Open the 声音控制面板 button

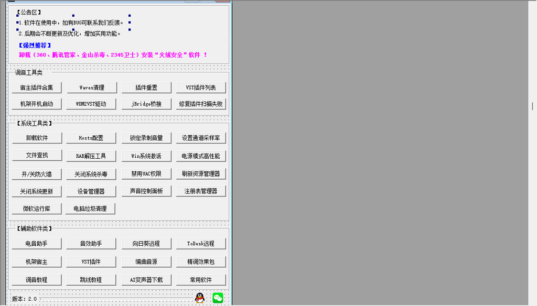(146, 191)
